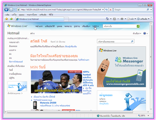Click สร้าง to compose new mail
This screenshot has height=120, width=156.
[32, 33]
